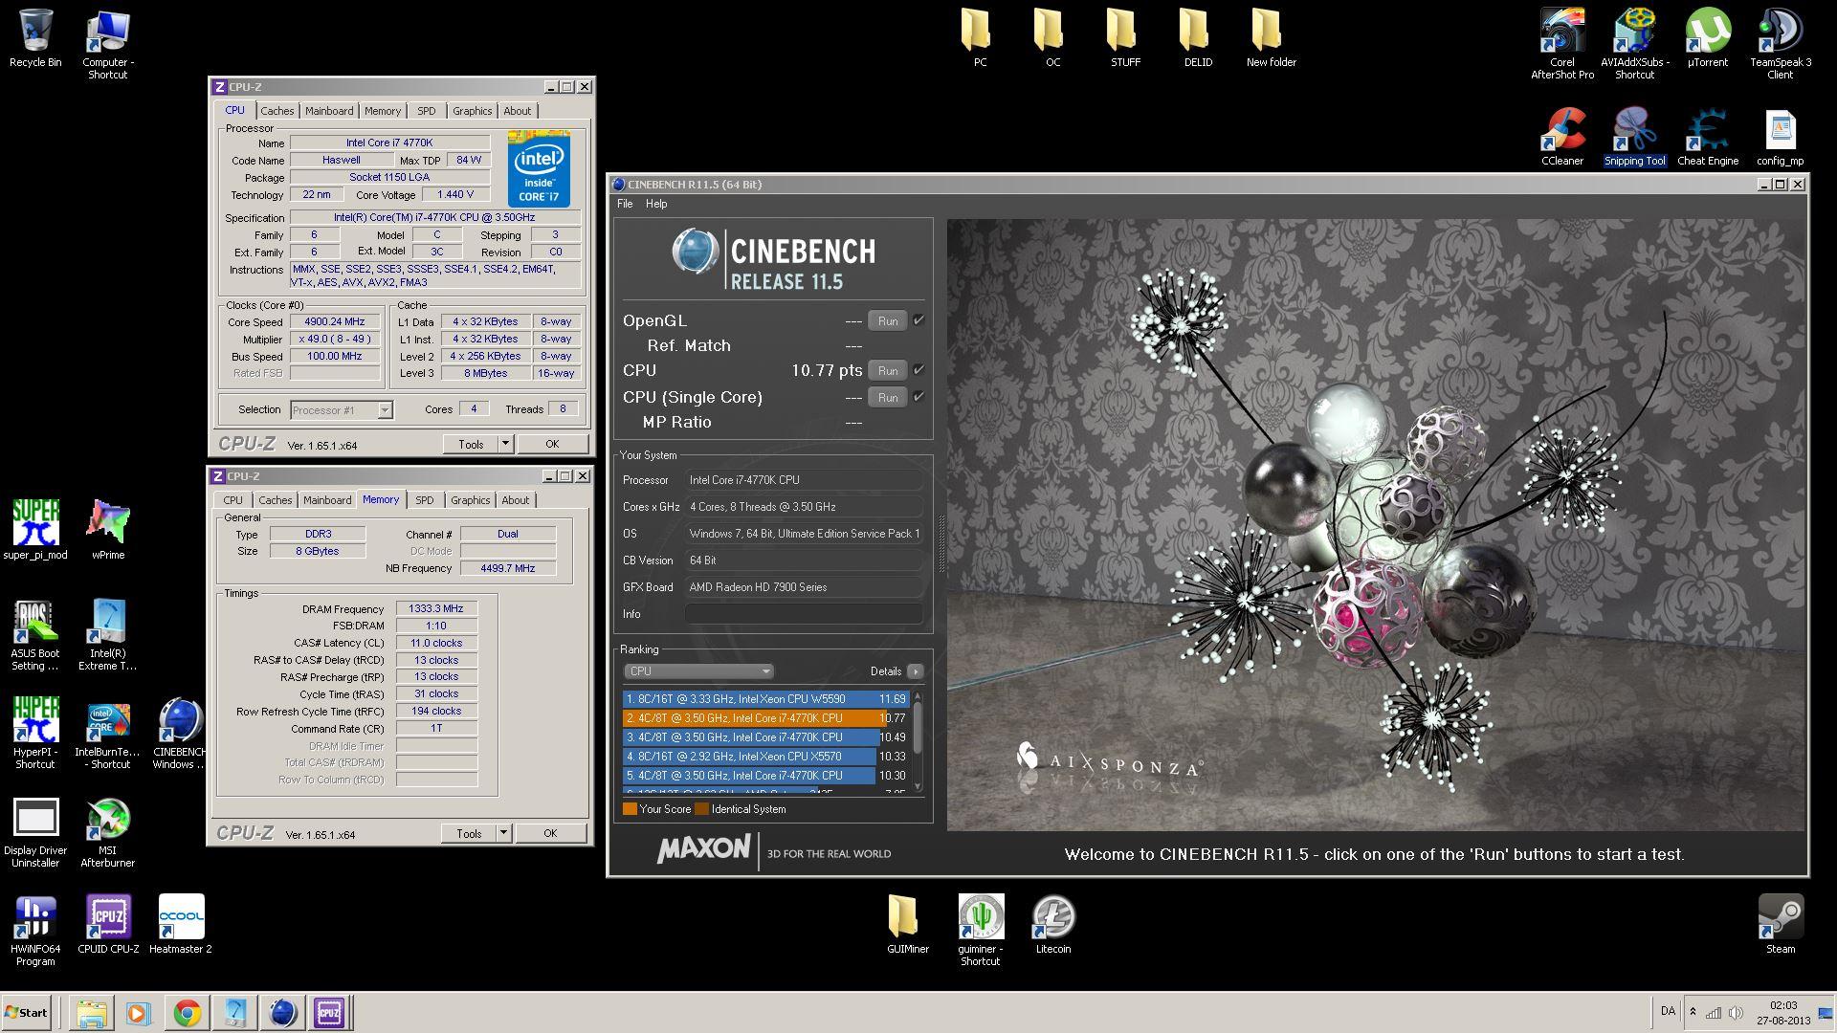The height and width of the screenshot is (1033, 1837).
Task: Open Snipping Tool desktop icon
Action: [x=1635, y=137]
